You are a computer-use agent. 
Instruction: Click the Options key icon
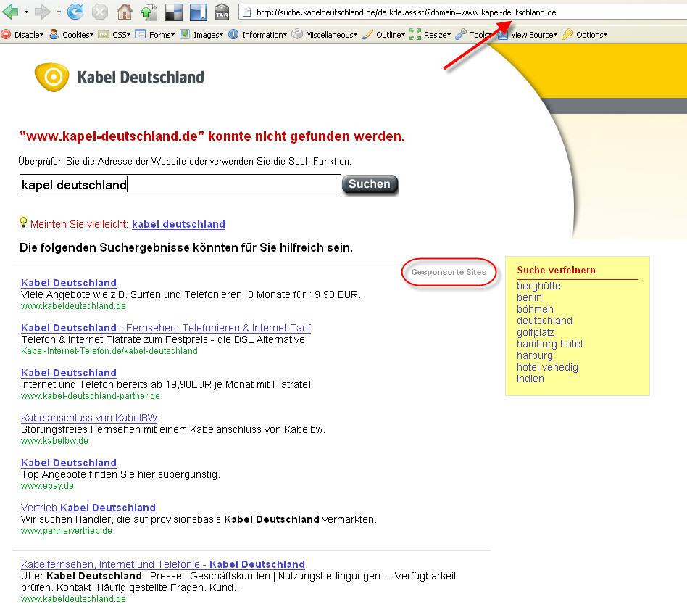point(567,34)
